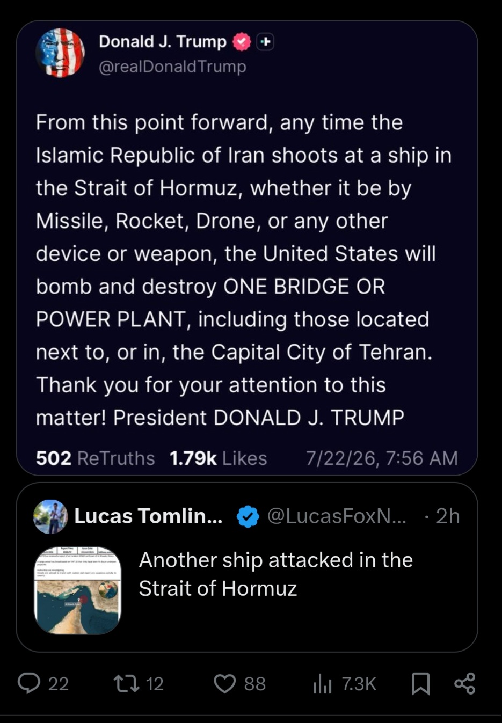Open the Strait of Hormuz map thumbnail
Screen dimensions: 502x723
point(78,590)
